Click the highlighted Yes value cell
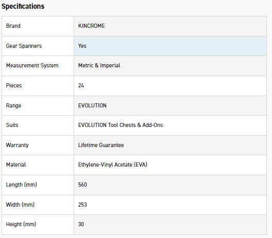The image size is (272, 238). (x=170, y=46)
